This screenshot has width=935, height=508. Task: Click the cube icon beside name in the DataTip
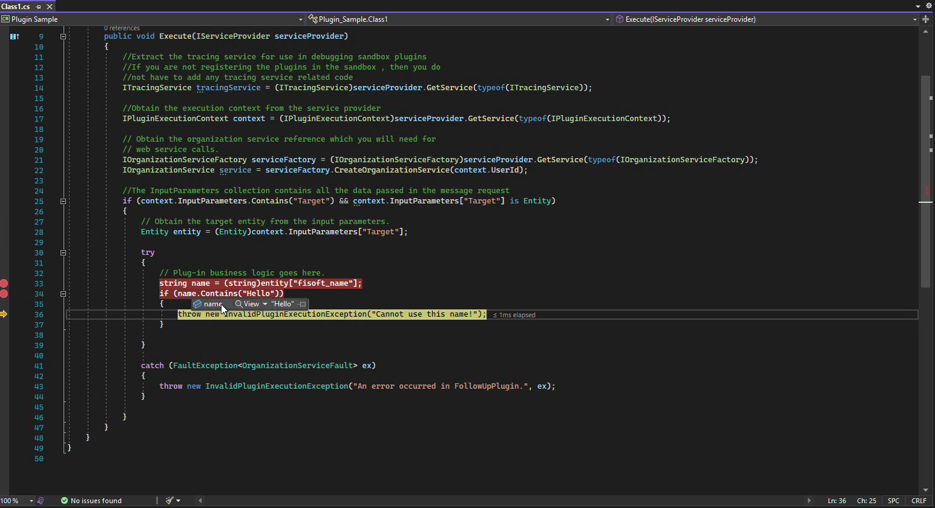(196, 303)
